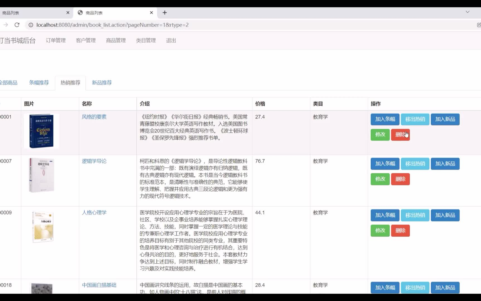The image size is (481, 301).
Task: Click 移出热销 for 逻辑学导论
Action: 415,164
